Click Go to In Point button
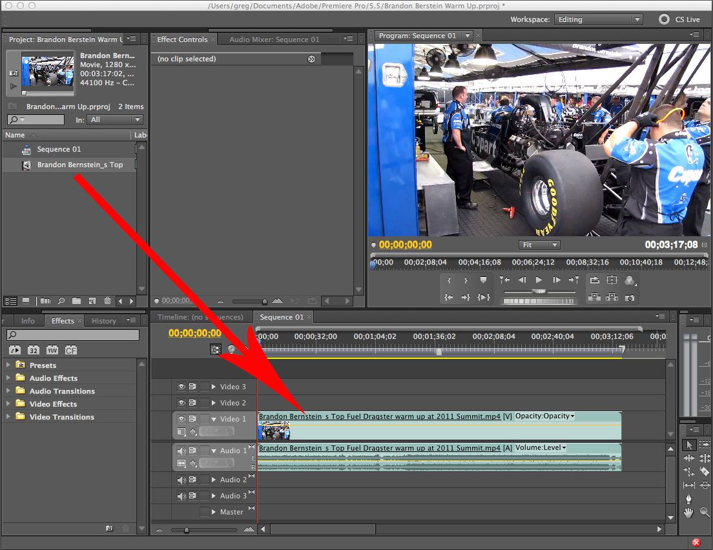Viewport: 713px width, 550px height. 449,298
